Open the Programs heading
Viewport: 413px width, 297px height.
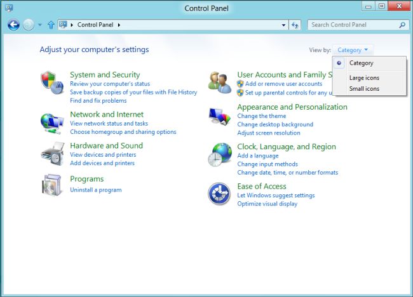coord(86,179)
